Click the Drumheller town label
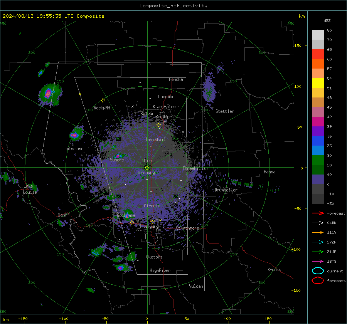 coord(226,190)
